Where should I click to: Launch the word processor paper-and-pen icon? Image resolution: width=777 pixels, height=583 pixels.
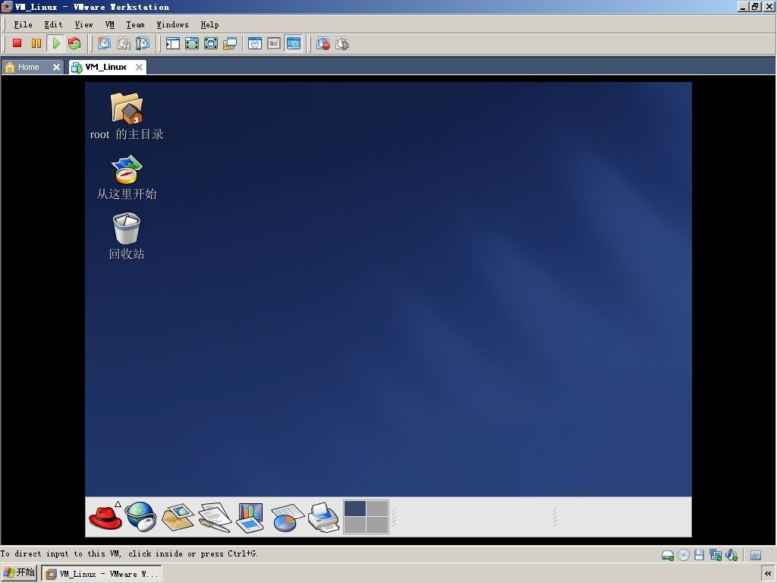215,517
